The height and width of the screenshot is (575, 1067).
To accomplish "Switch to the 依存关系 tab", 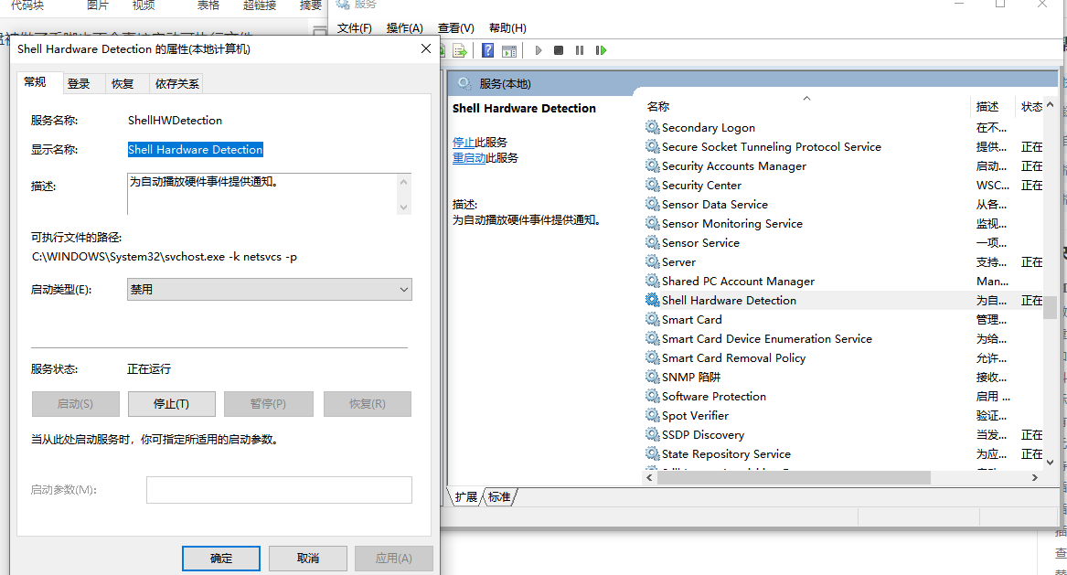I will pyautogui.click(x=176, y=82).
